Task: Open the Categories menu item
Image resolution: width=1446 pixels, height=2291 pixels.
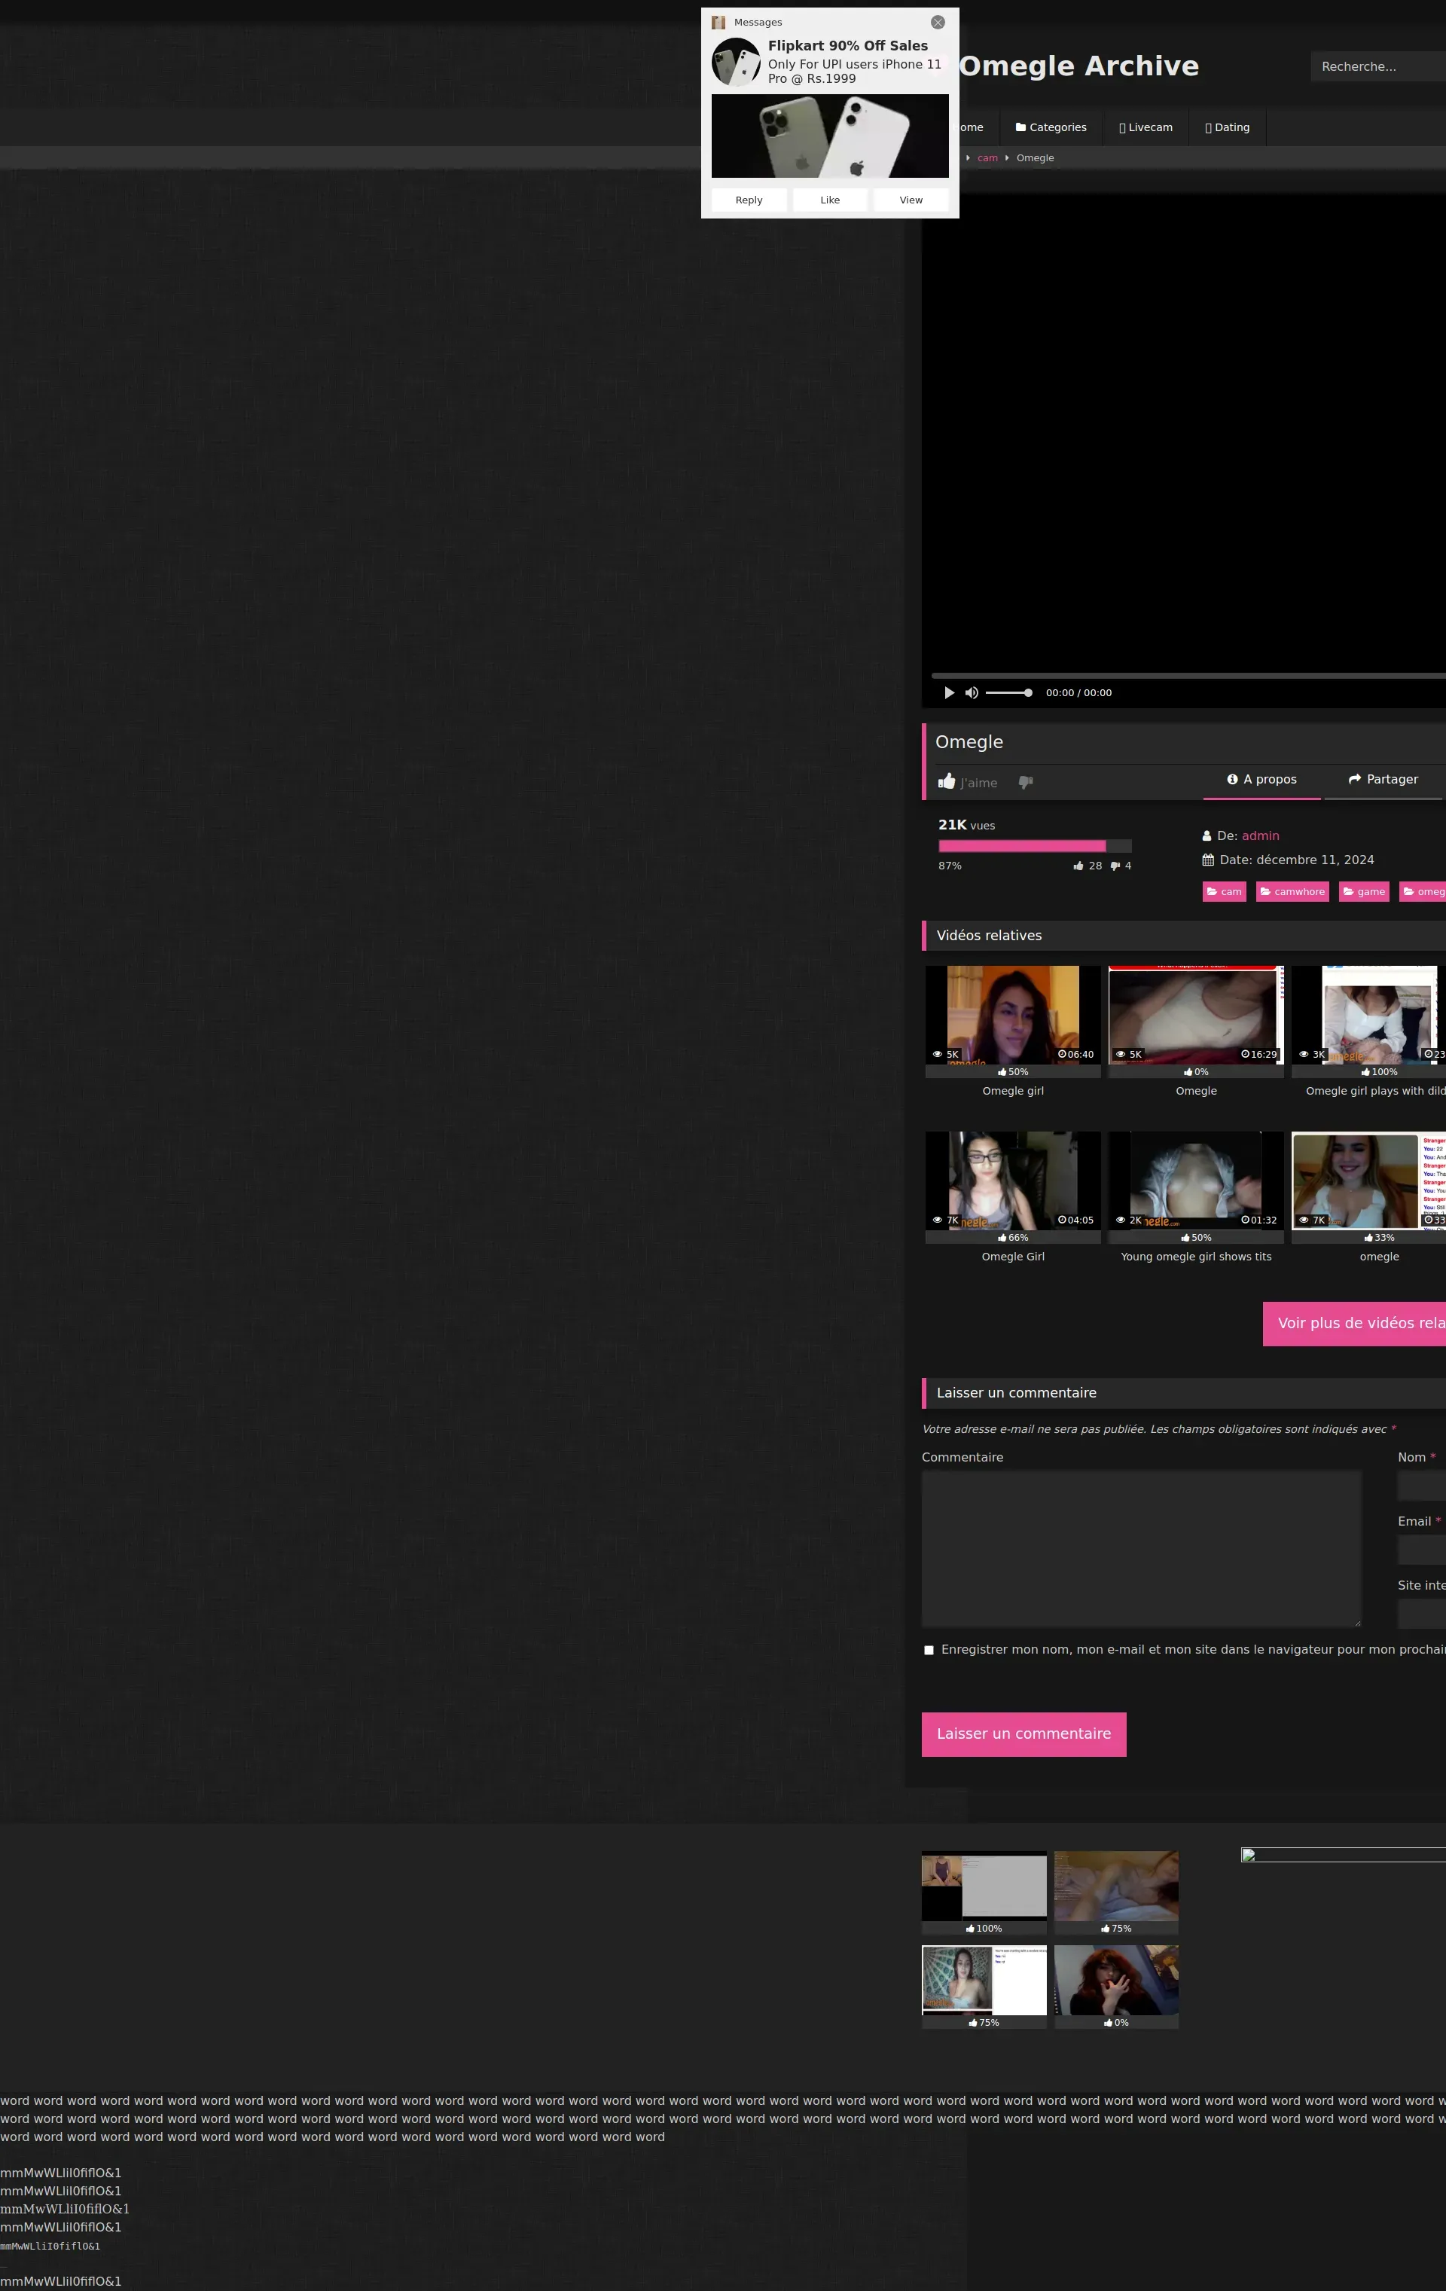Action: tap(1051, 127)
